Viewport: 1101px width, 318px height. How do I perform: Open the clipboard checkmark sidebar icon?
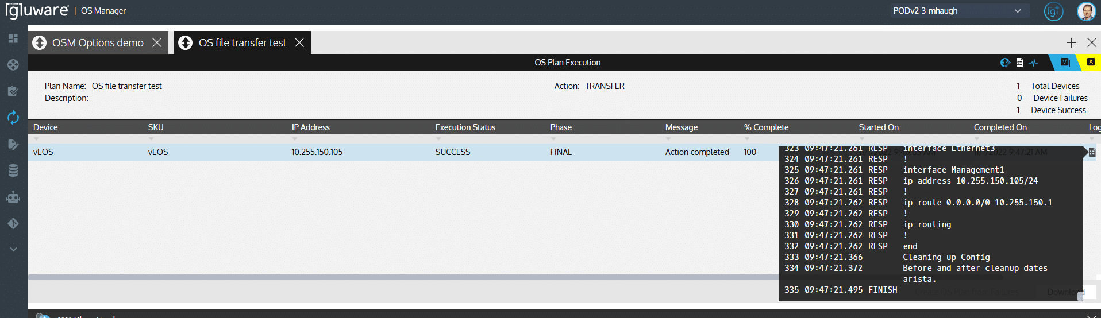click(13, 91)
